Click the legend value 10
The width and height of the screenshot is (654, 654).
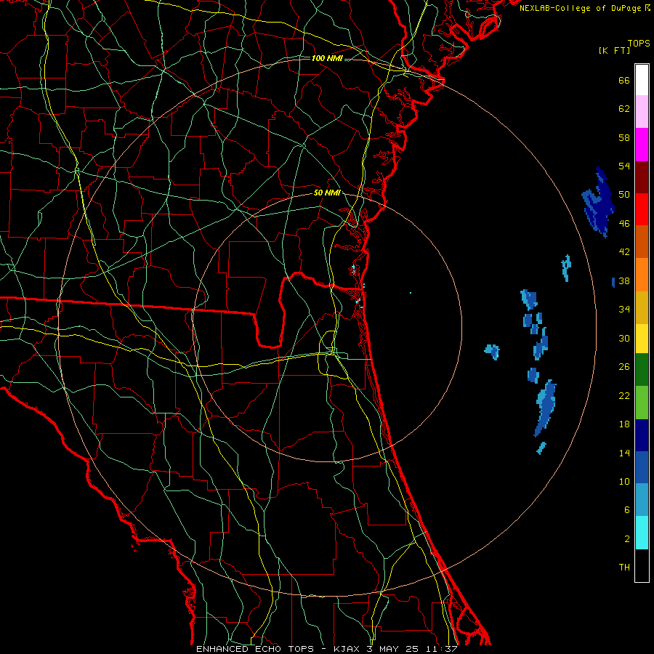624,482
